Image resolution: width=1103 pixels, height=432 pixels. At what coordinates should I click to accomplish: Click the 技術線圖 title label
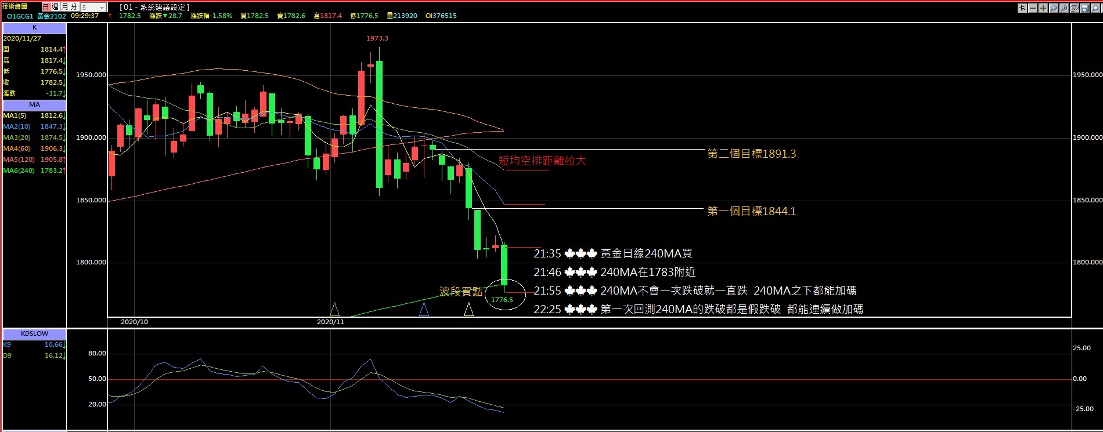(15, 7)
